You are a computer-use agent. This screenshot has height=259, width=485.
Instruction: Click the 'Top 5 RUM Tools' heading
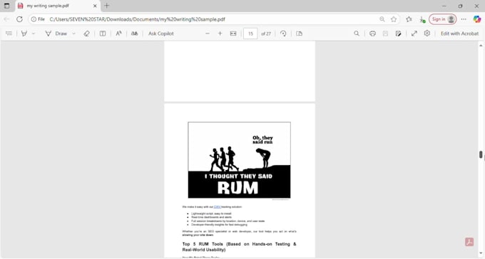(x=239, y=247)
